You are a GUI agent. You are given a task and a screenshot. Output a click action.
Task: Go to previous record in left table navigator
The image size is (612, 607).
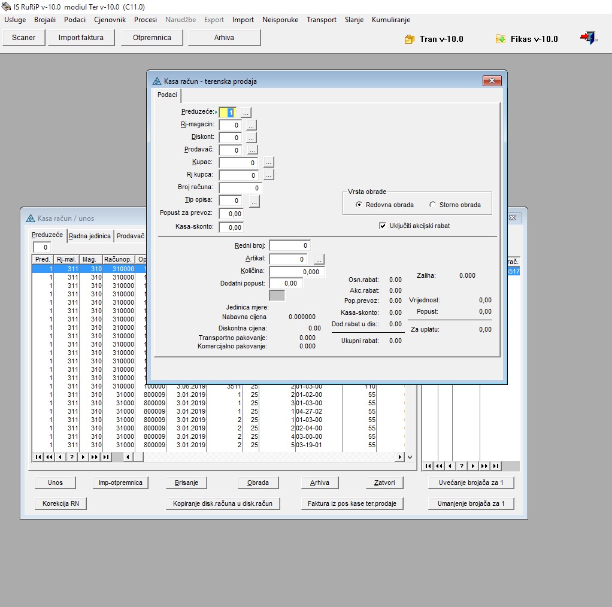60,457
